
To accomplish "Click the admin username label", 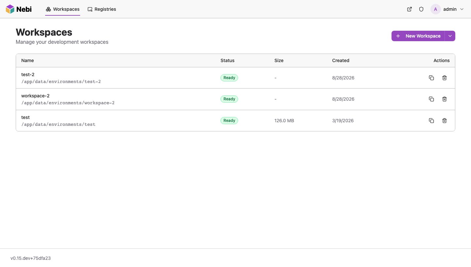I will pyautogui.click(x=450, y=9).
